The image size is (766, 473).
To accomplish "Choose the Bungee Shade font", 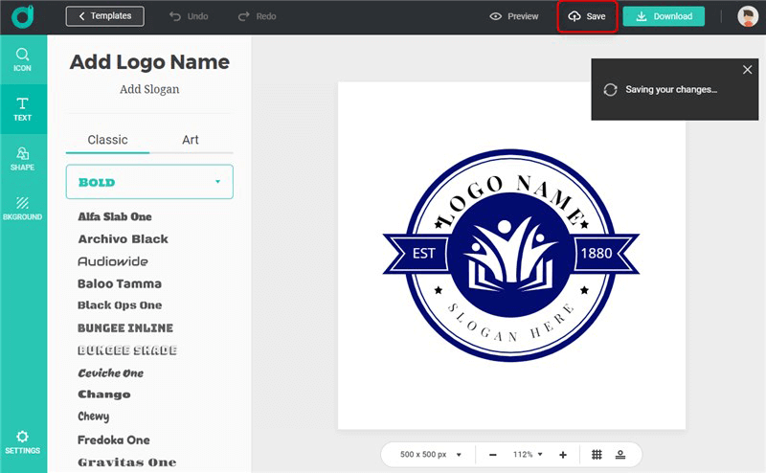I will coord(127,350).
